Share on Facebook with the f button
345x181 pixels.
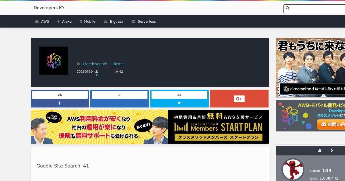(x=60, y=103)
